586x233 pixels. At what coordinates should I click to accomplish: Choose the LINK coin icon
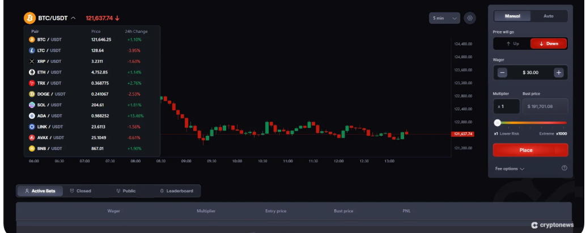click(x=32, y=127)
